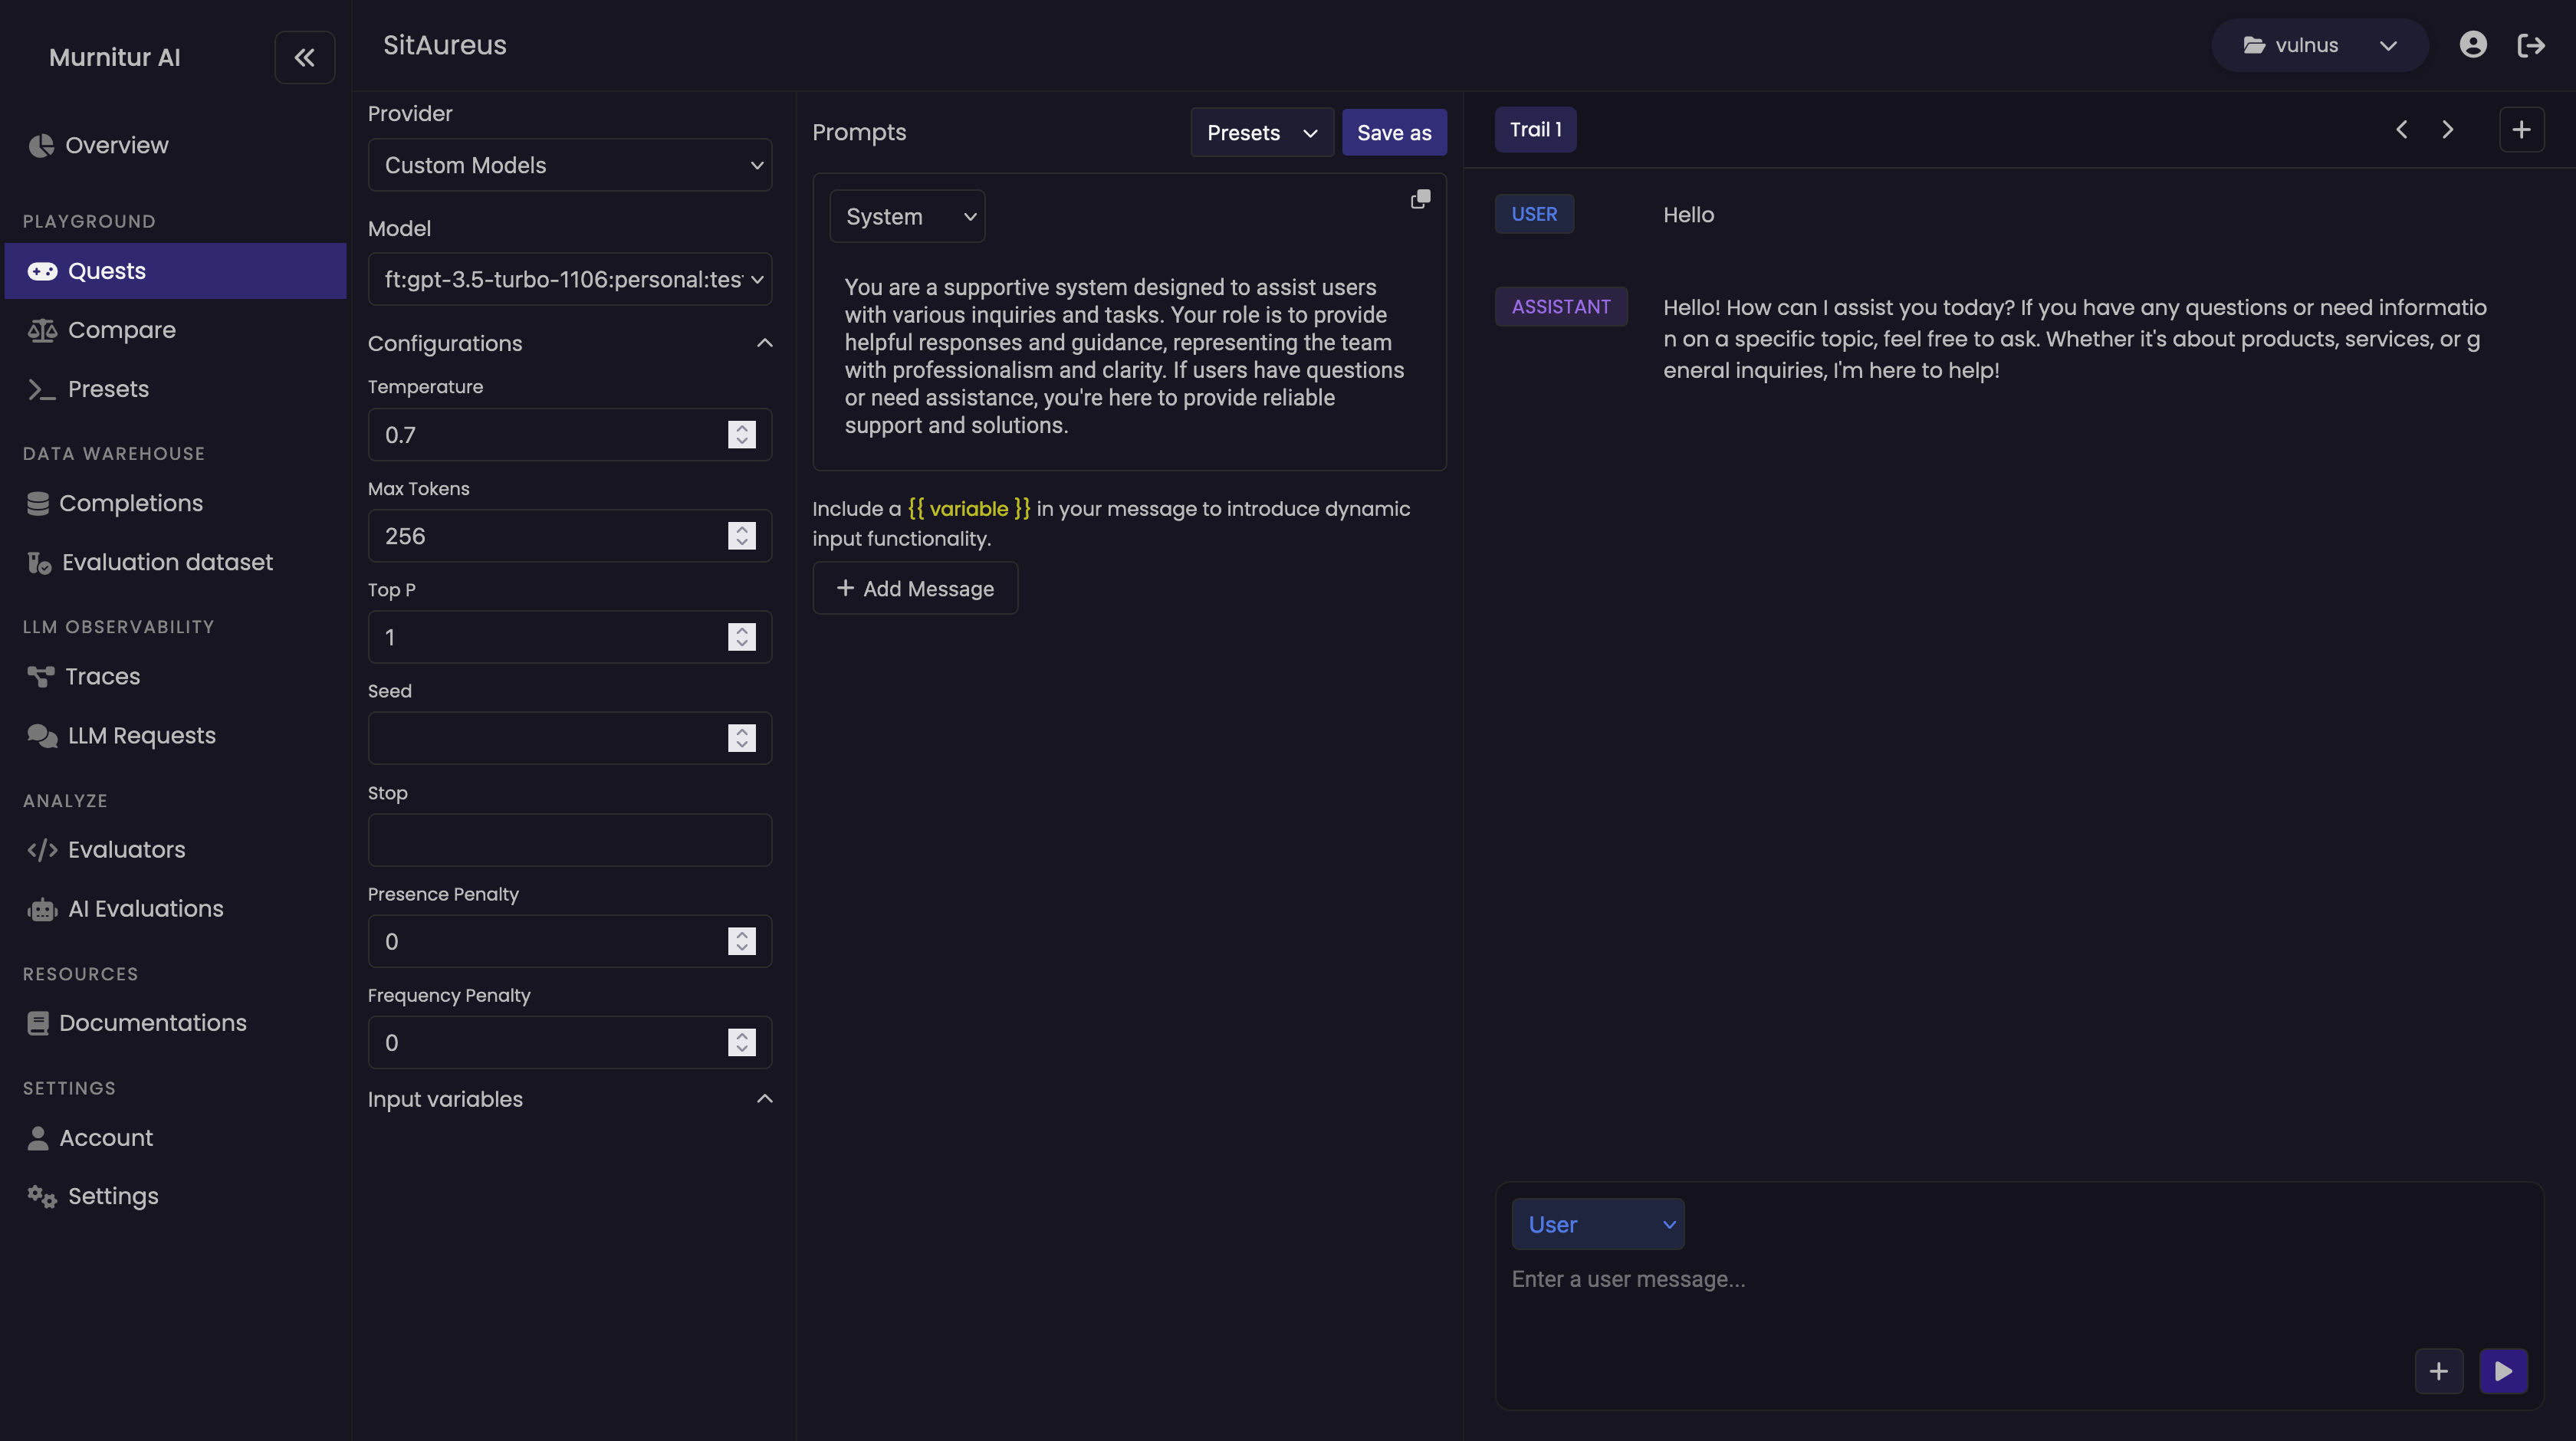Open the user profile avatar icon
Image resolution: width=2576 pixels, height=1441 pixels.
(2473, 45)
